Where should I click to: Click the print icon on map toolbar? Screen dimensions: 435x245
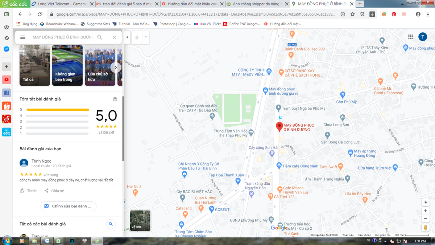[137, 37]
